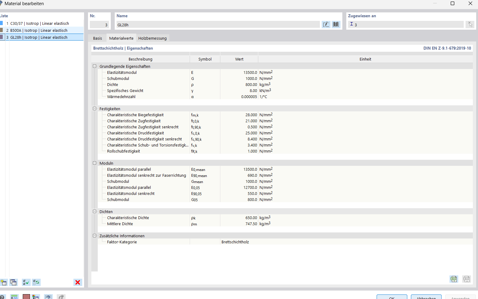The height and width of the screenshot is (299, 478).
Task: Click the edit material name pencil icon
Action: pyautogui.click(x=326, y=25)
